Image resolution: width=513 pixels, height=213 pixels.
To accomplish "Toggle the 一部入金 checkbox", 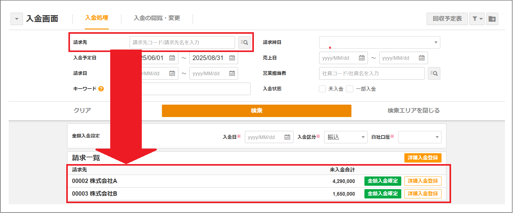I will pos(350,89).
